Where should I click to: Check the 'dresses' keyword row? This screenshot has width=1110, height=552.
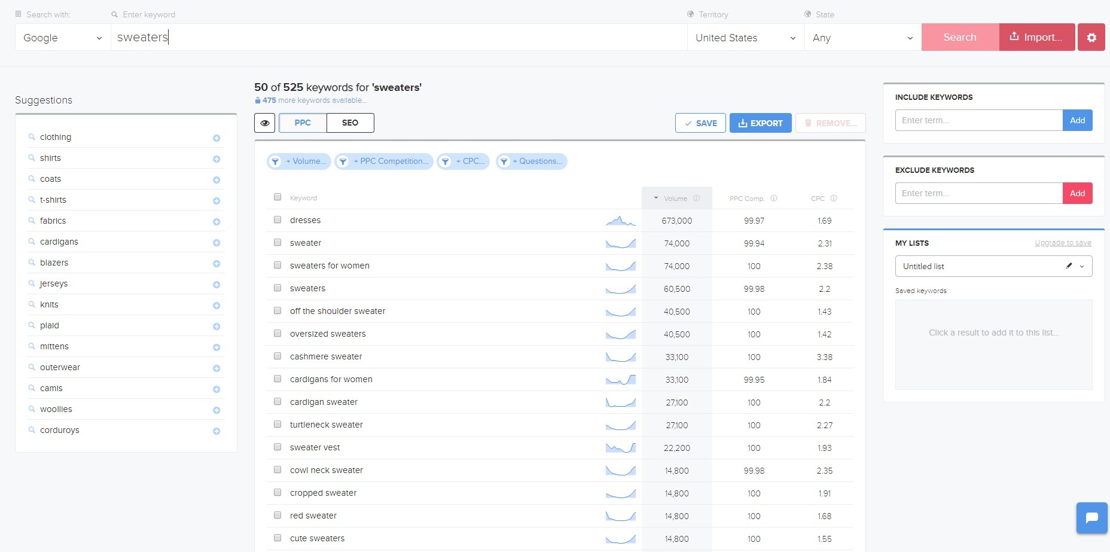pyautogui.click(x=277, y=219)
